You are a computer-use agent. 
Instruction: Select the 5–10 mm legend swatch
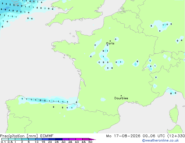tap(32, 139)
